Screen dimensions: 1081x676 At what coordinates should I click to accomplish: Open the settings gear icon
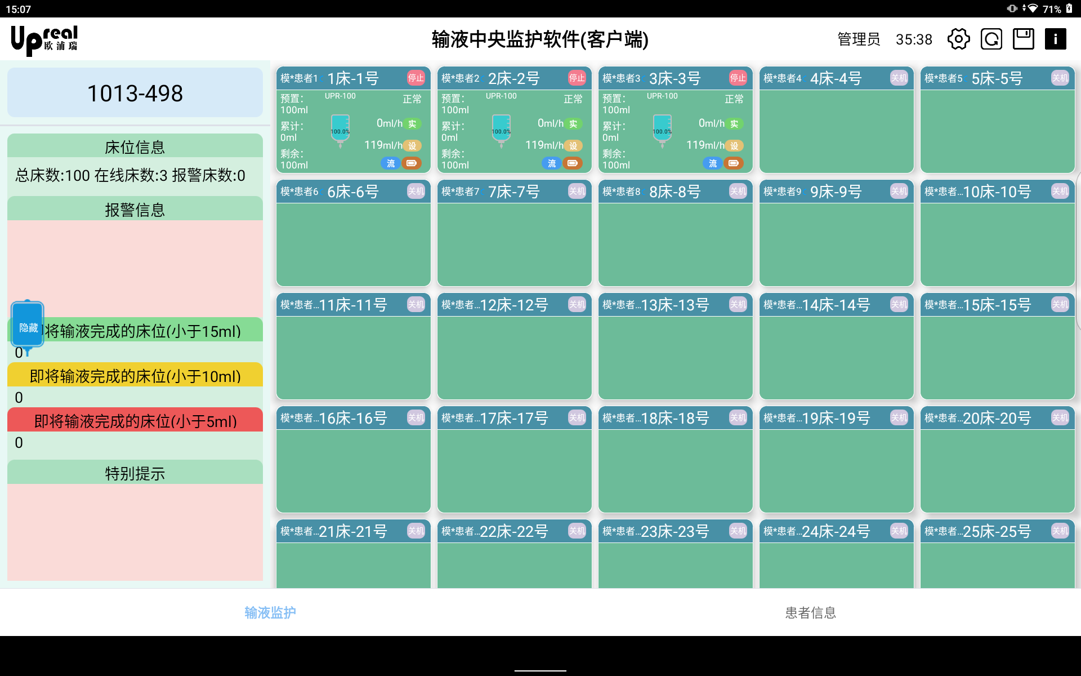(958, 39)
